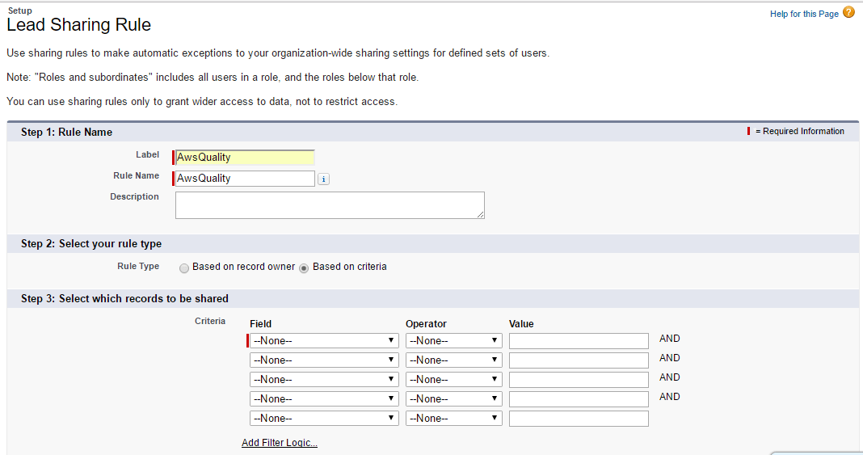Open the Help for this Page question icon
The height and width of the screenshot is (455, 863).
click(x=848, y=13)
